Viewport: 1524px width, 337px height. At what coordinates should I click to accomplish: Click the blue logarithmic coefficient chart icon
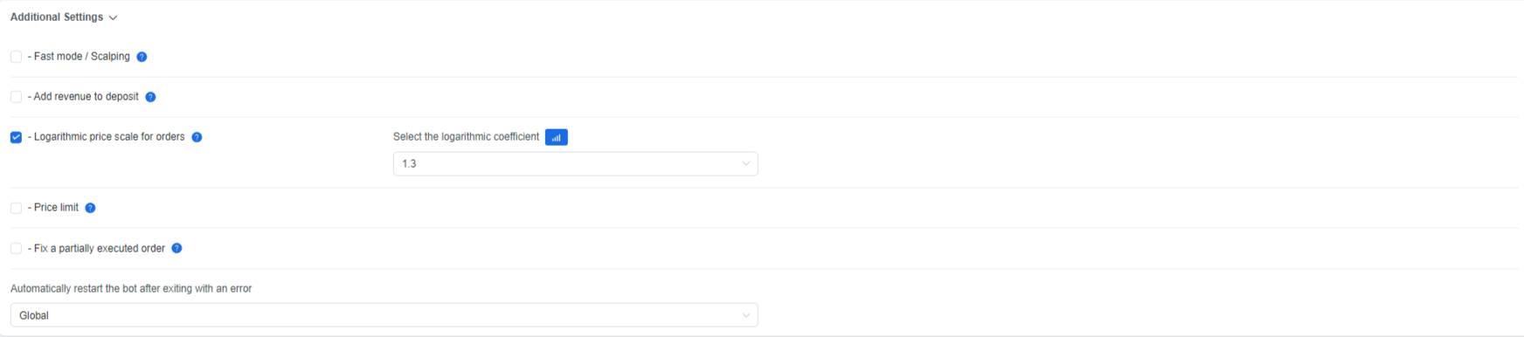(556, 137)
